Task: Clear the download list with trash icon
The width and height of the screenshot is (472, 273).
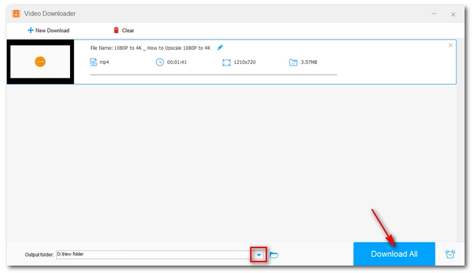Action: click(117, 30)
